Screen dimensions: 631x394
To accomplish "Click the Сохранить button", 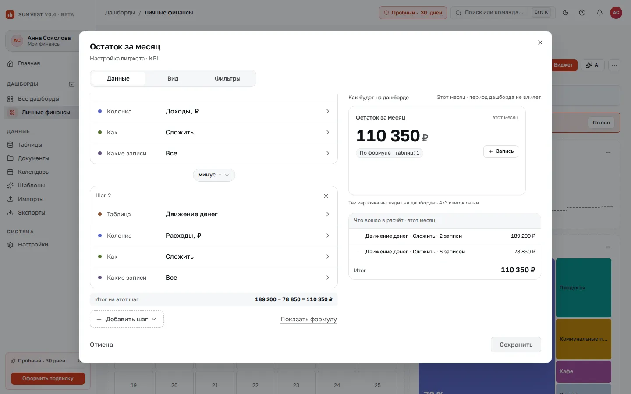I will (516, 345).
